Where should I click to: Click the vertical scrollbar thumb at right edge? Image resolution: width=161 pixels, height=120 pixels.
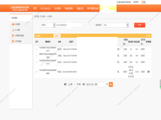160,84
